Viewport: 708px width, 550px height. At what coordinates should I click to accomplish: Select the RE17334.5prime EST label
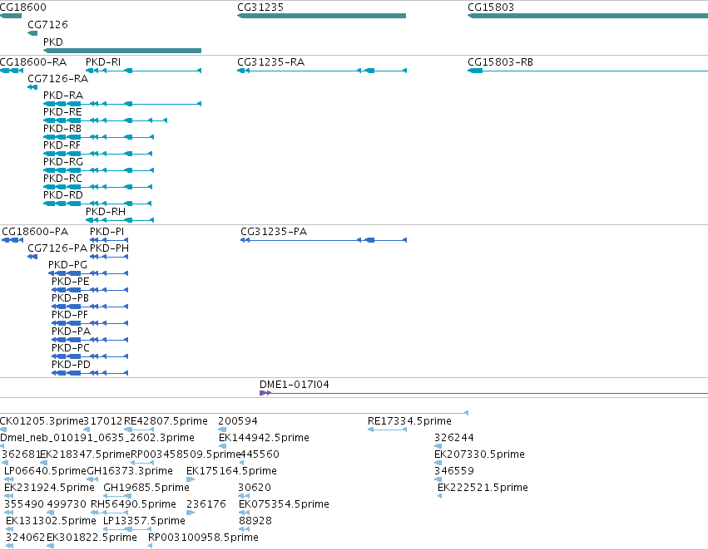[x=409, y=421]
